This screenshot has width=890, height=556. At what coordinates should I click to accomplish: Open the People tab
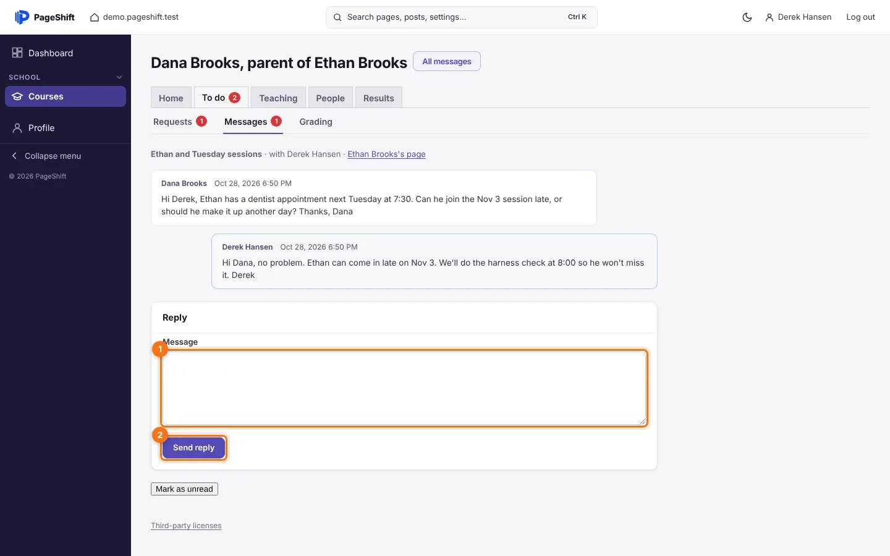point(330,98)
